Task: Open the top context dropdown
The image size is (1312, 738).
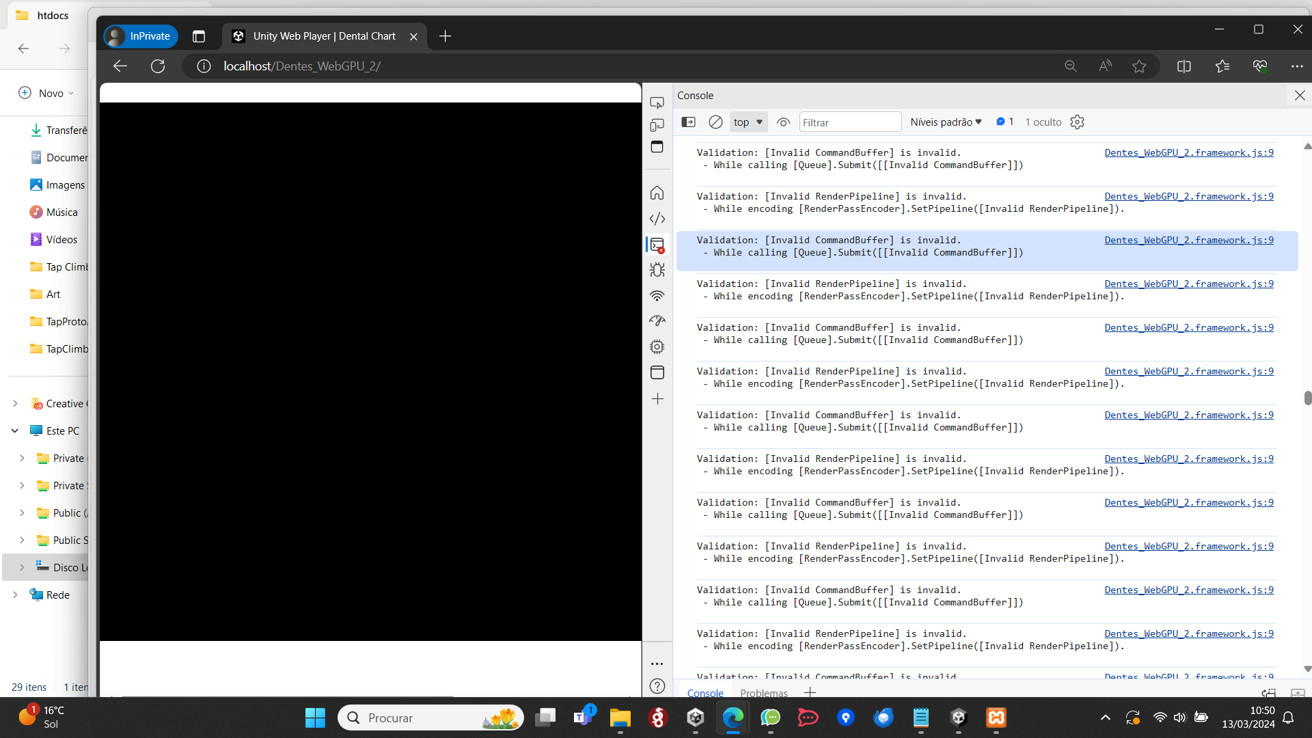Action: 748,122
